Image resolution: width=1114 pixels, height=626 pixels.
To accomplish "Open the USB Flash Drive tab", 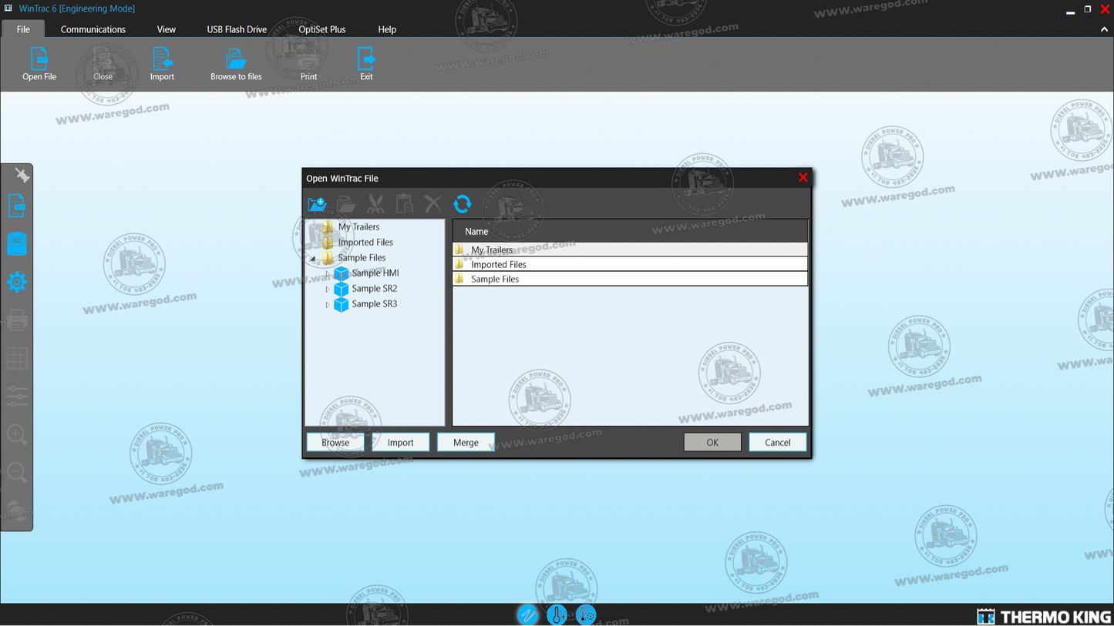I will click(237, 29).
